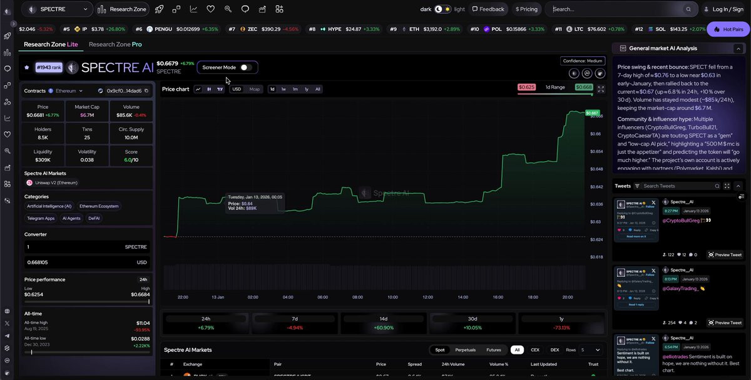Select the Spot markets tab

440,350
